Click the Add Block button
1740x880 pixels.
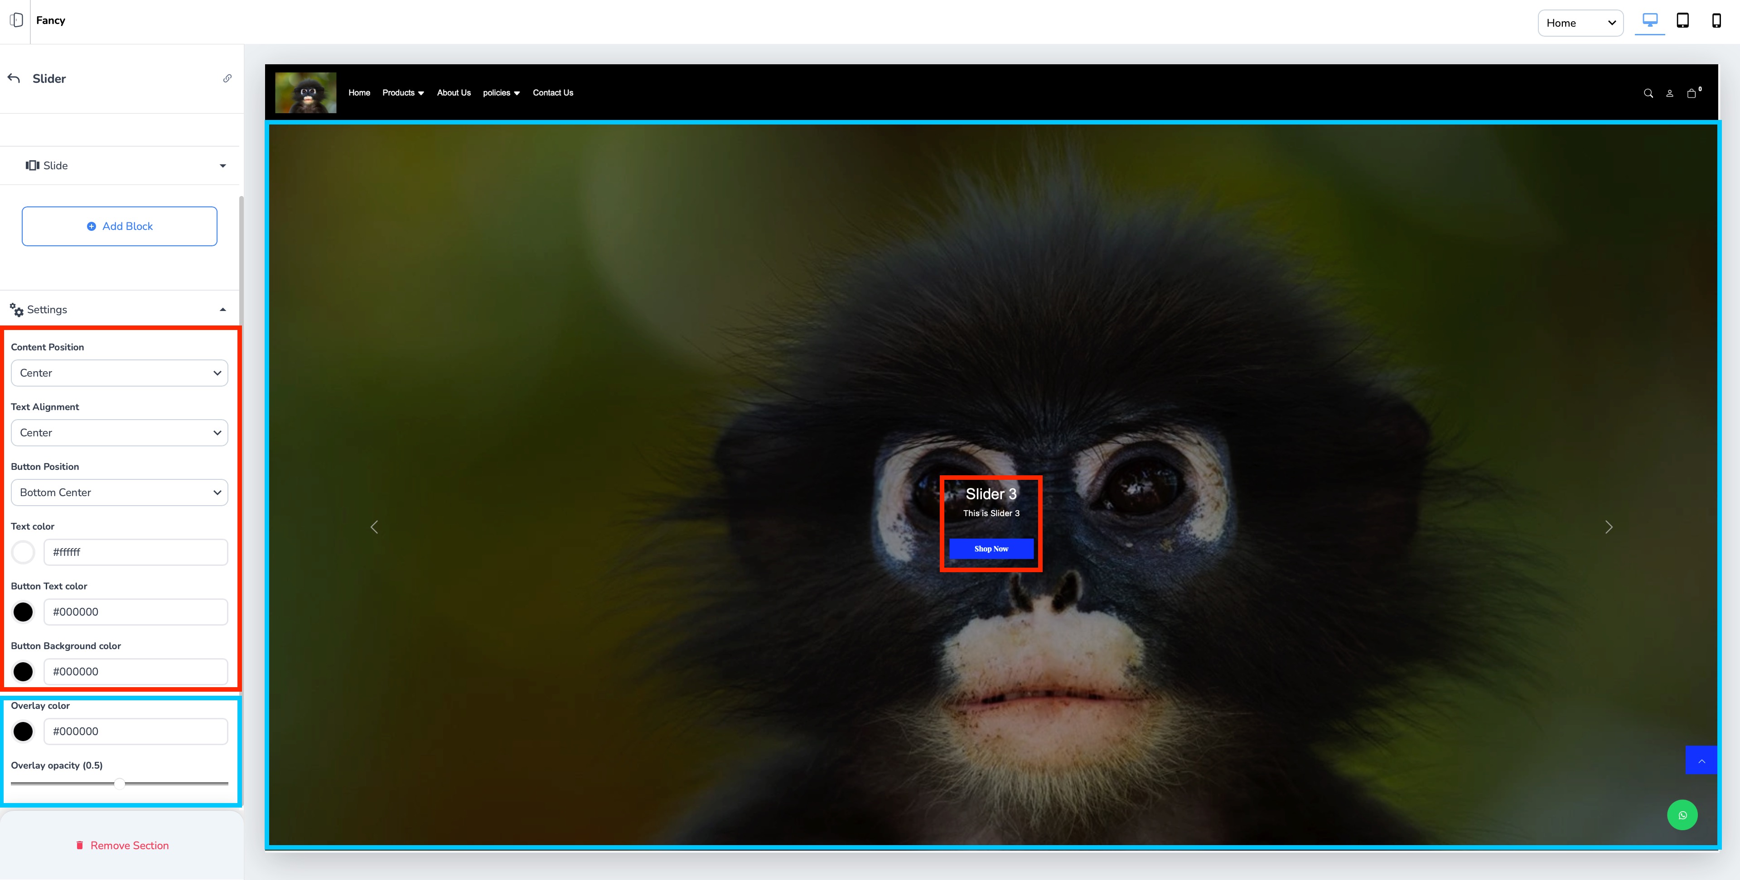point(120,226)
